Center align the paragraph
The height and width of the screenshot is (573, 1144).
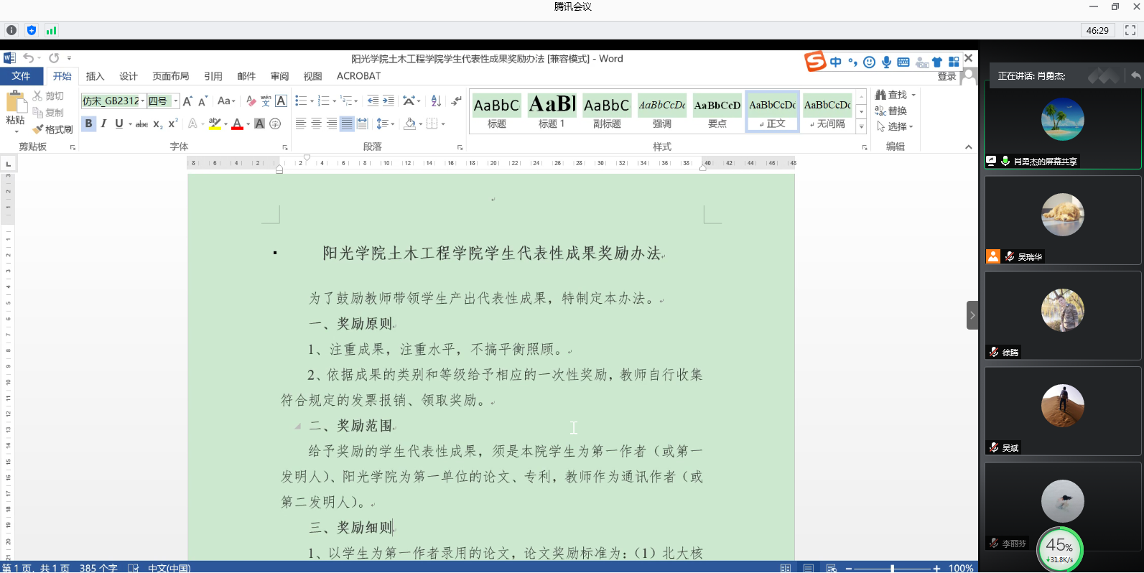[x=316, y=124]
